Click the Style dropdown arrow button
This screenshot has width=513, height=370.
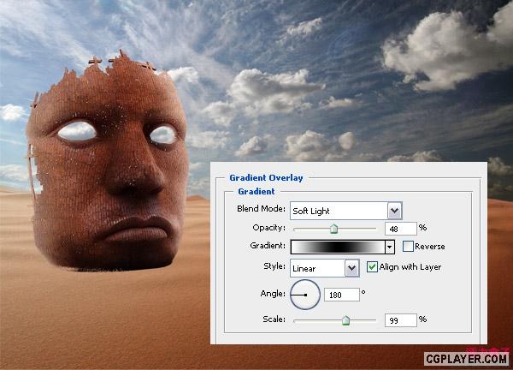[x=351, y=268]
